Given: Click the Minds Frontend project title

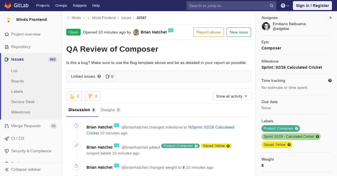Looking at the screenshot, I should tap(31, 20).
